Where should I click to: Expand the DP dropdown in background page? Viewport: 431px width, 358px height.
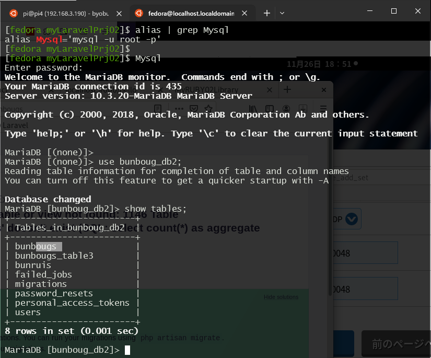point(351,219)
